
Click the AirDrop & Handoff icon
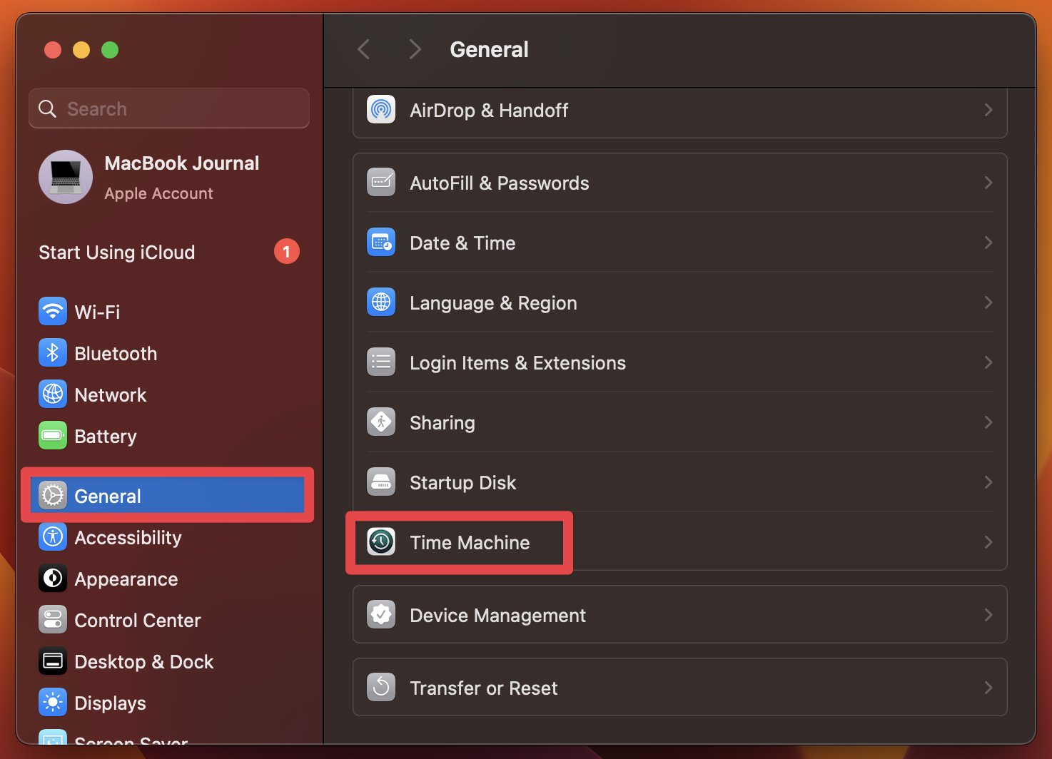(381, 109)
